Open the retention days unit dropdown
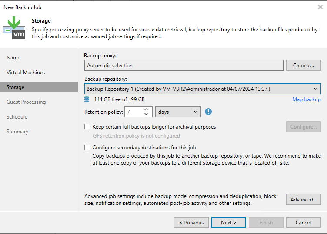Screen dimensions: 327x234 tap(178, 112)
